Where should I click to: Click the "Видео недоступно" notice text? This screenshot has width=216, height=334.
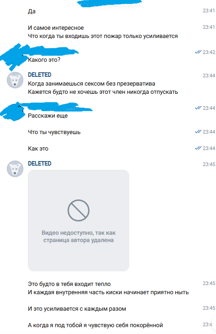coord(79,237)
